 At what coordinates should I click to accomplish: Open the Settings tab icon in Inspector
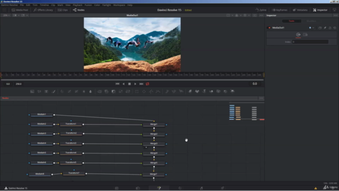[x=305, y=34]
